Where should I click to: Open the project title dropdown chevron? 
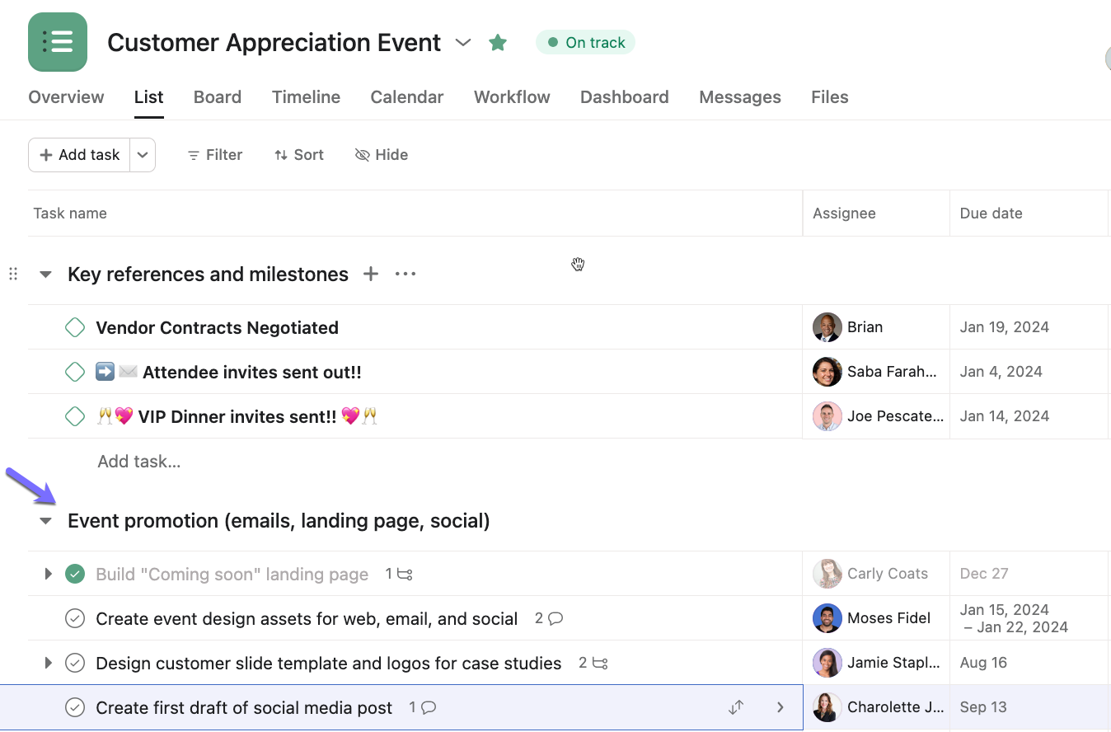click(x=463, y=42)
